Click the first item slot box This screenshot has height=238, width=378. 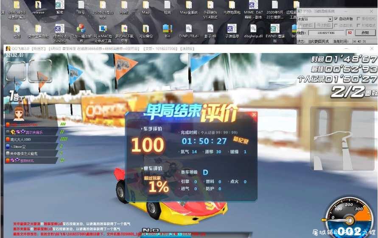(x=16, y=71)
